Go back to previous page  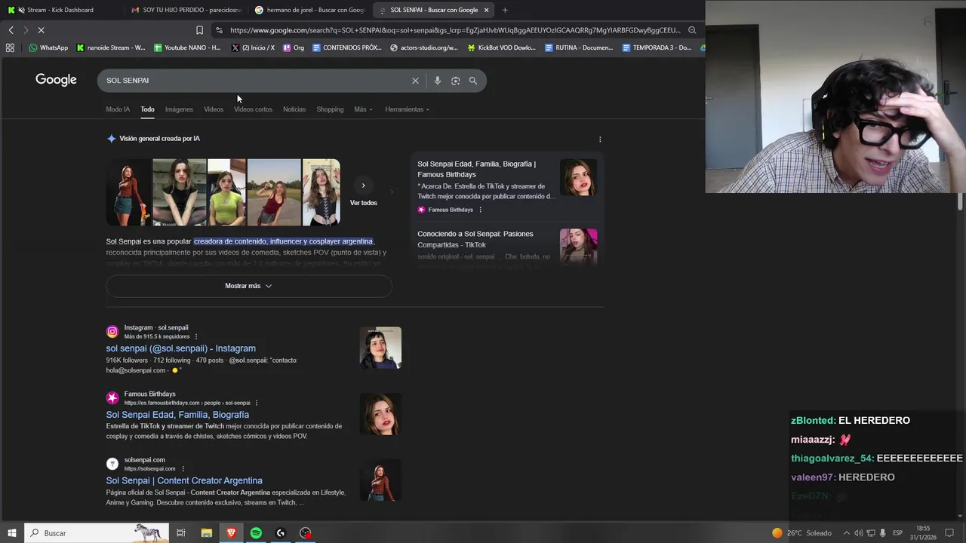(x=11, y=30)
